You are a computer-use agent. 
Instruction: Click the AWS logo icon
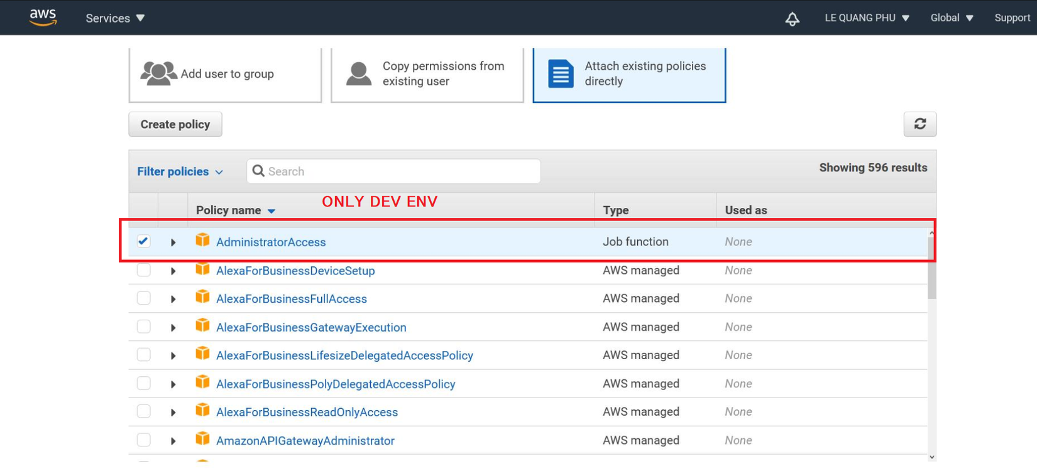(43, 18)
